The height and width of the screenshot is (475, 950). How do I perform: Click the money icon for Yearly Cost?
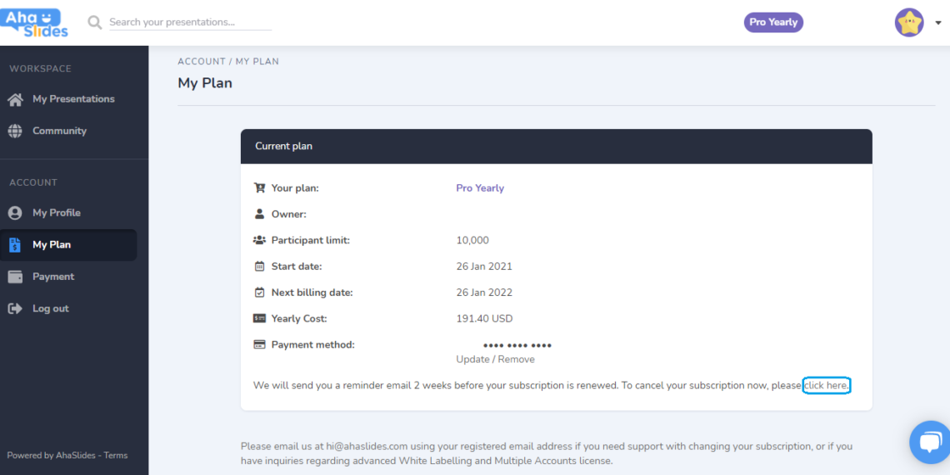click(259, 318)
